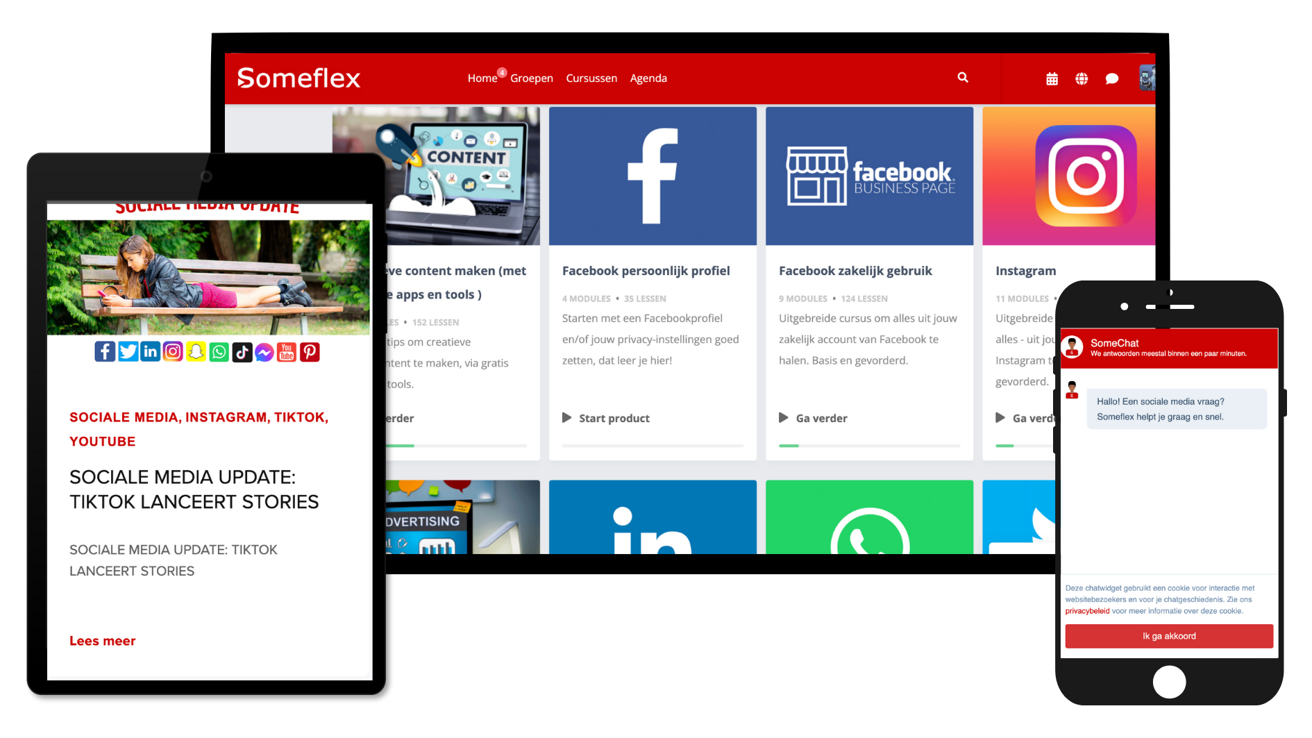1312x738 pixels.
Task: Open the privacybeleid link
Action: click(1087, 611)
